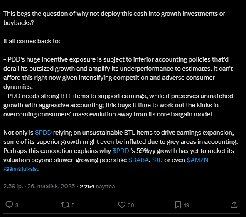The height and width of the screenshot is (217, 246).
Task: Click the paragraph starting 'This begs the question'
Action: [114, 18]
